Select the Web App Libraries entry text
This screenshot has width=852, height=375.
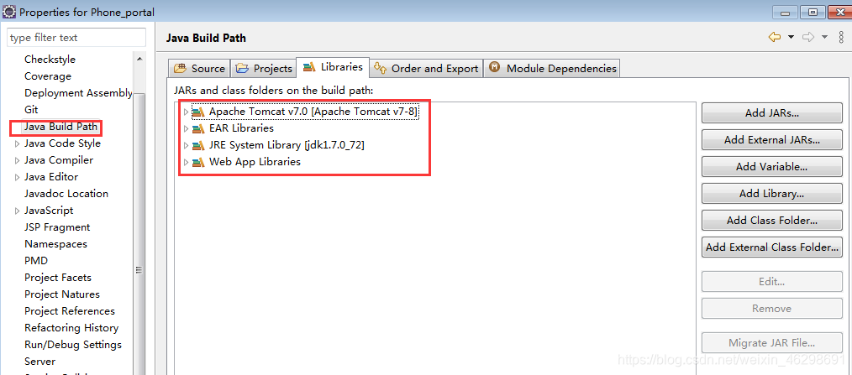pos(255,162)
